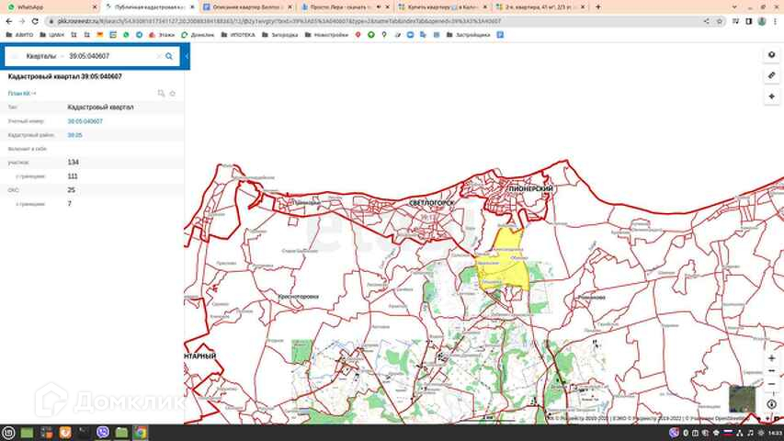Clear the search field with the X icon
The image size is (784, 441).
pyautogui.click(x=159, y=56)
